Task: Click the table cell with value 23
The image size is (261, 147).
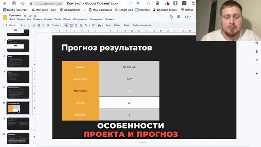Action: point(129,102)
